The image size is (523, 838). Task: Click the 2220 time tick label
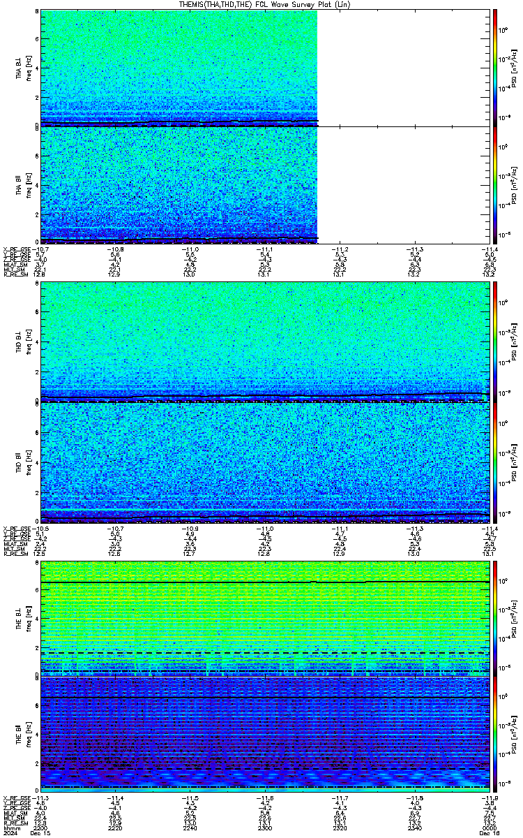(x=115, y=828)
